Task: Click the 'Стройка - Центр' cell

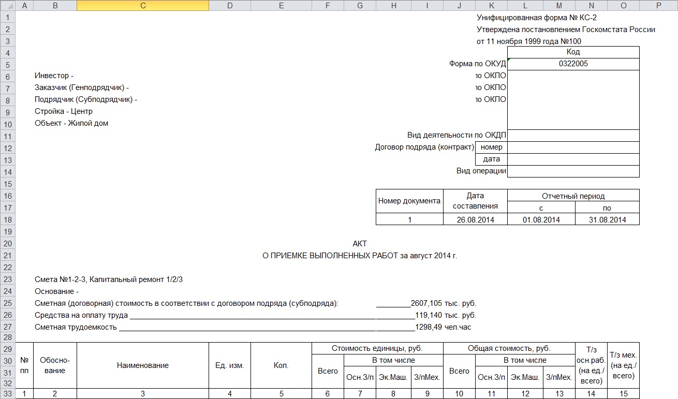Action: [x=63, y=112]
